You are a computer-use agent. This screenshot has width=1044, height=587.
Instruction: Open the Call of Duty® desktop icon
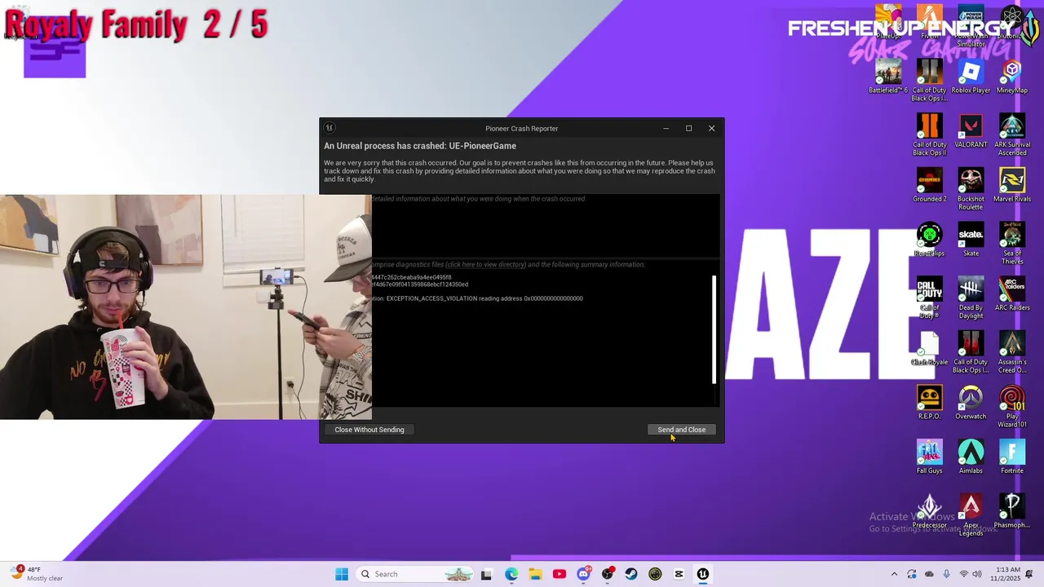coord(930,298)
